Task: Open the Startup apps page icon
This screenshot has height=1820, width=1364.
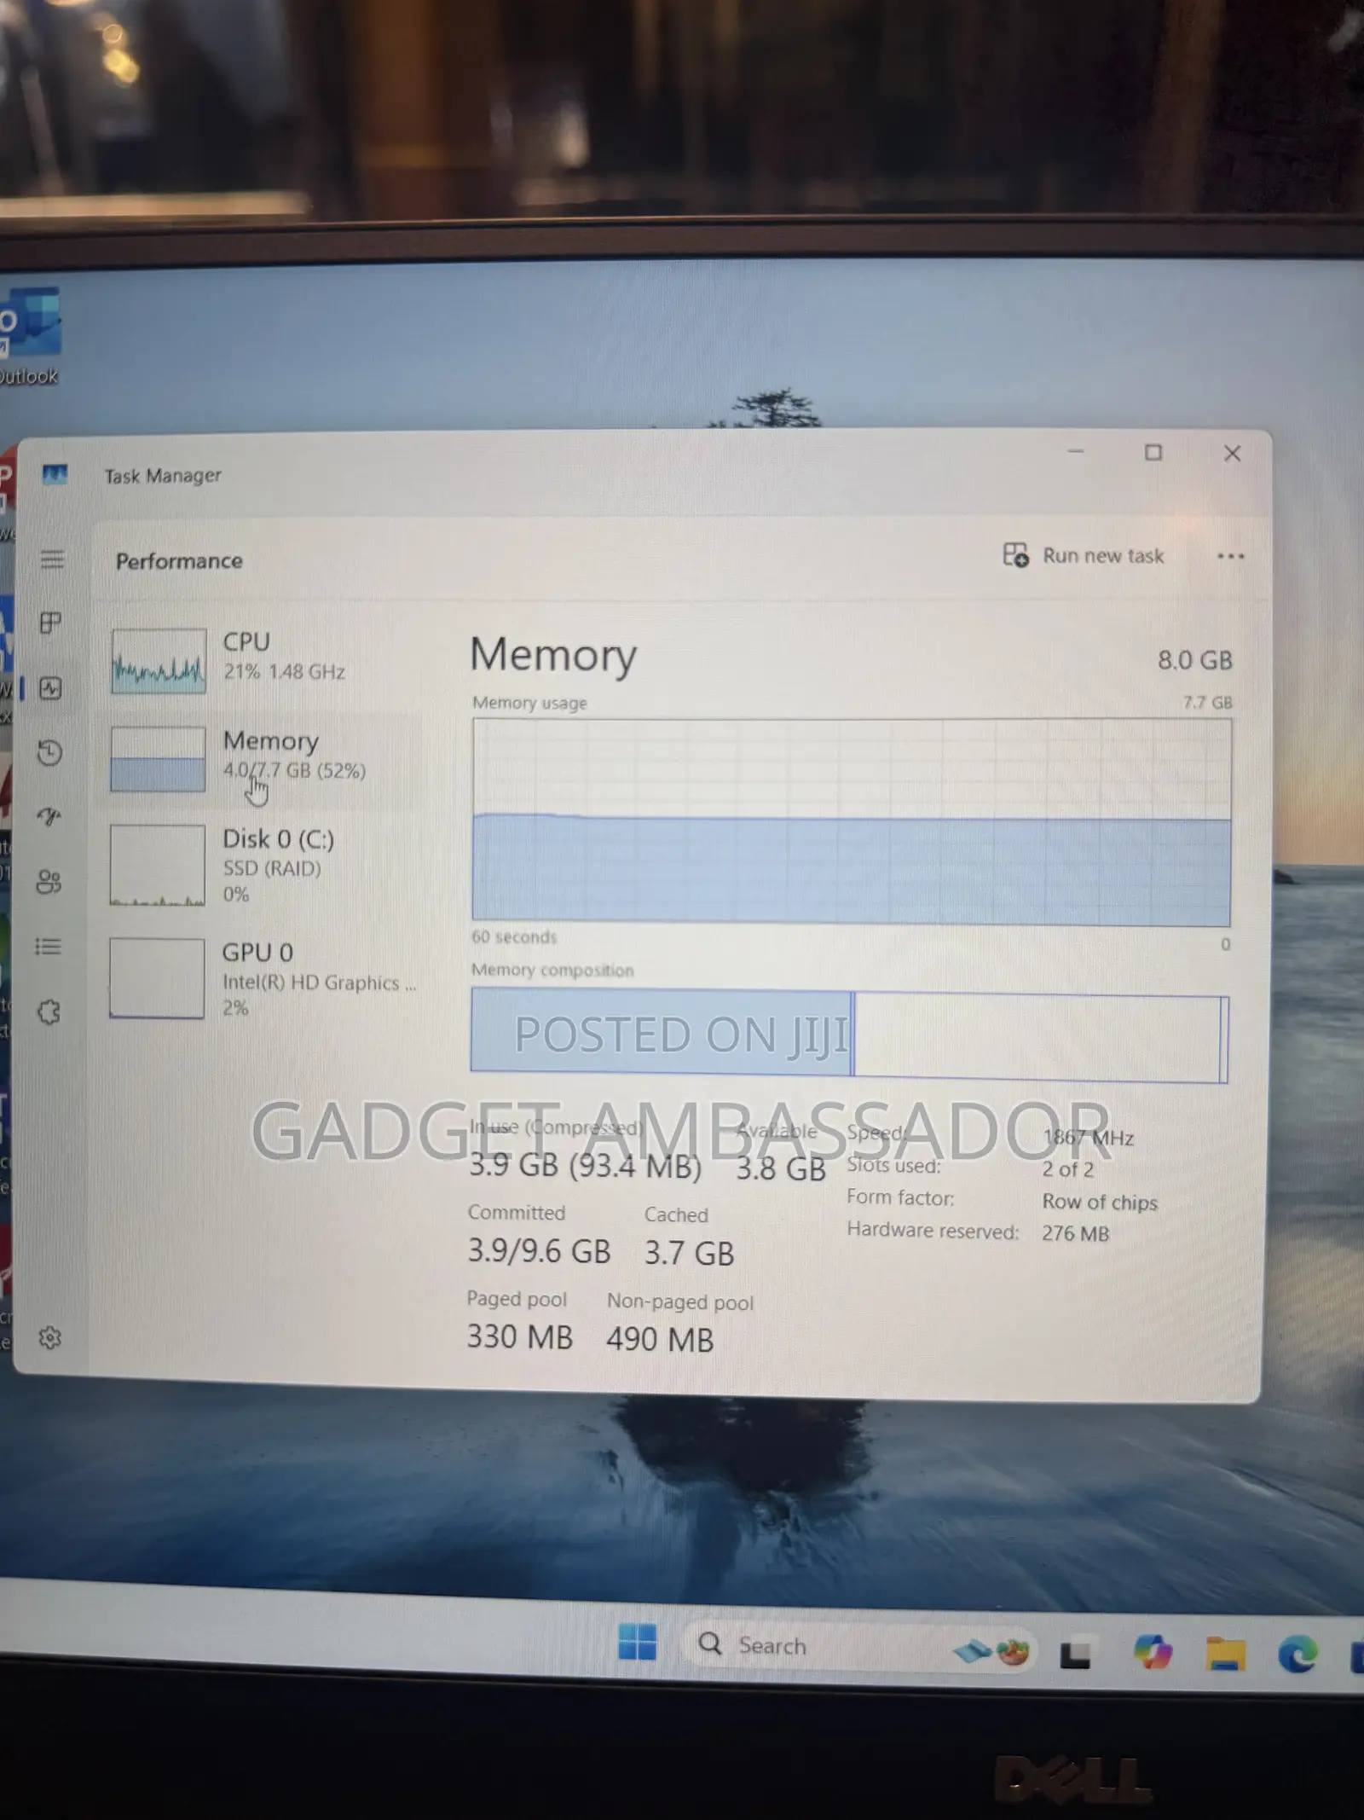Action: [x=49, y=817]
